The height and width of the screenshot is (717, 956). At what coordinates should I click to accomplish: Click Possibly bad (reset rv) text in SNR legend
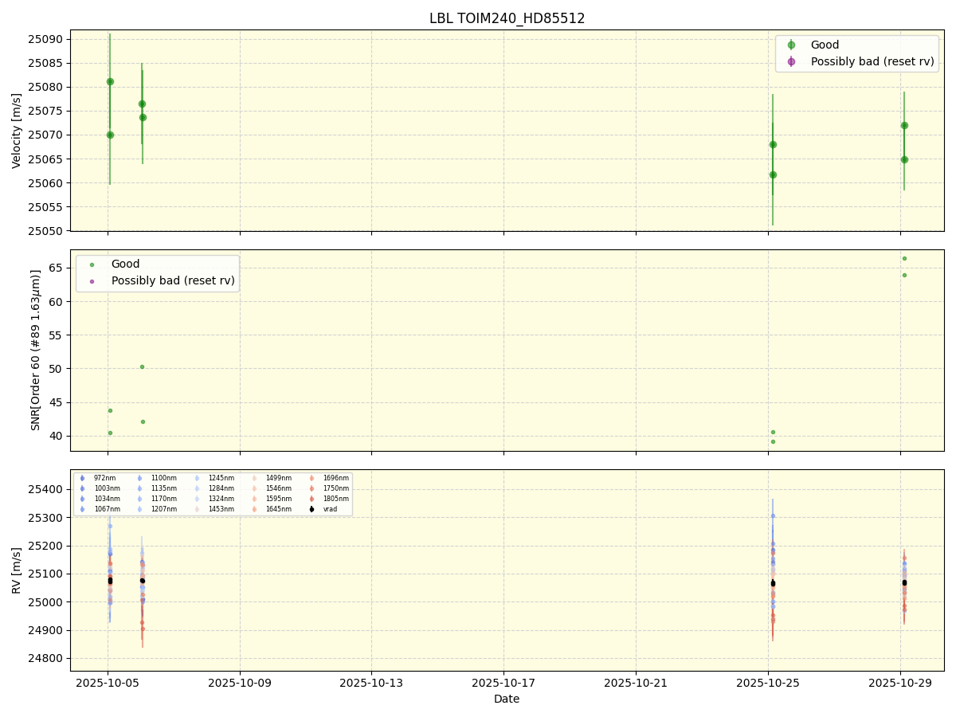pyautogui.click(x=174, y=280)
